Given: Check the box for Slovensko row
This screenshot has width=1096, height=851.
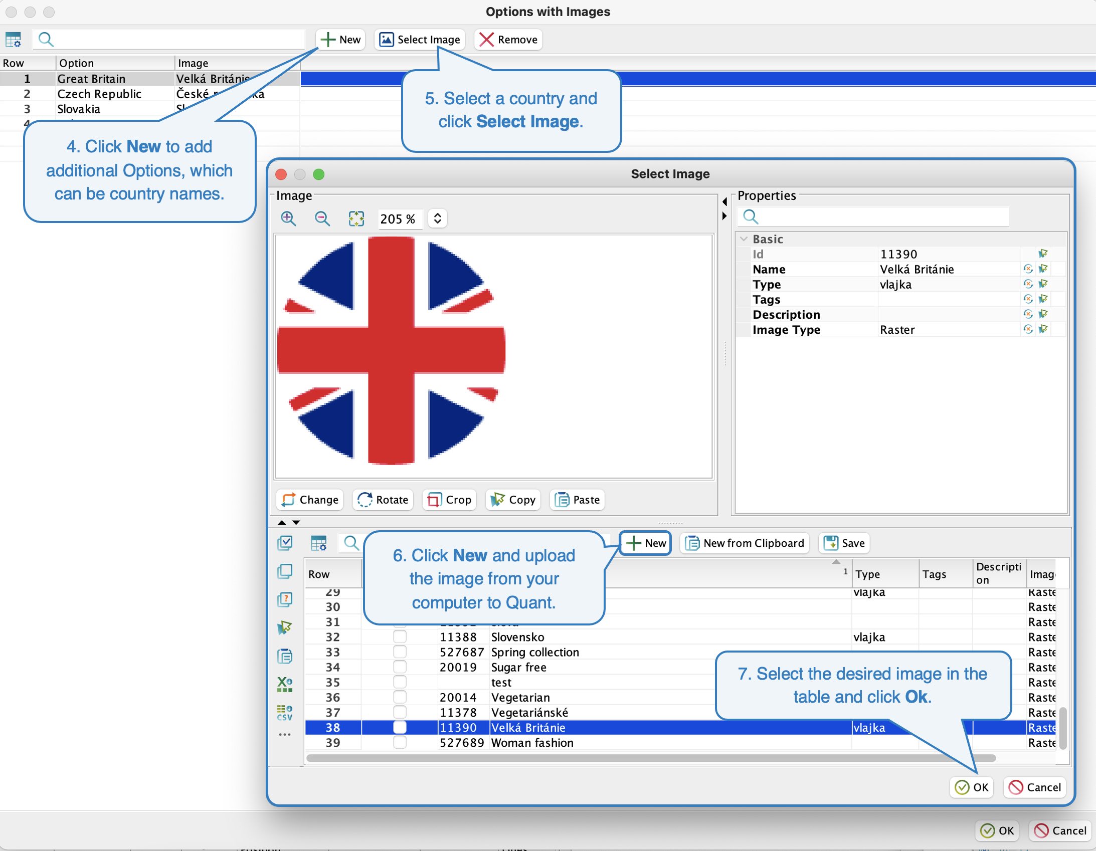Looking at the screenshot, I should pos(400,636).
